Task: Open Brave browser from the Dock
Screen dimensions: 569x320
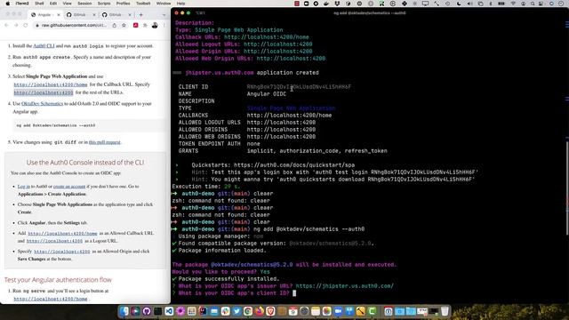Action: (x=270, y=311)
